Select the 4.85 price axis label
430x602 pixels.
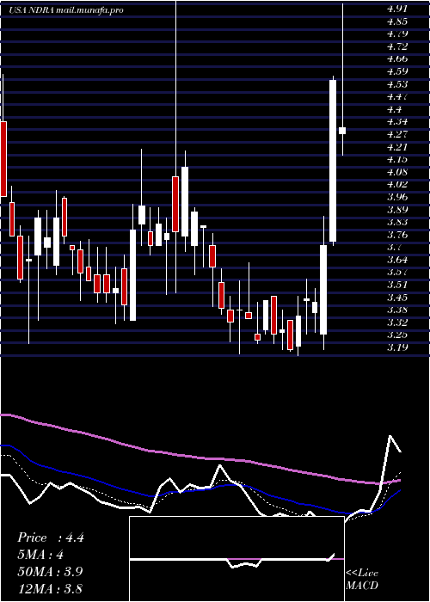396,21
